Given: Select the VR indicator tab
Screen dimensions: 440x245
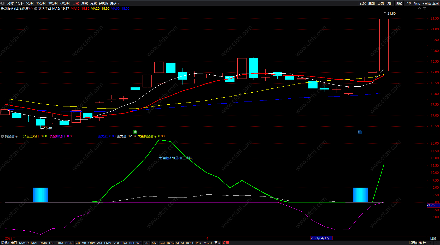Looking at the screenshot, I should coord(84,243).
